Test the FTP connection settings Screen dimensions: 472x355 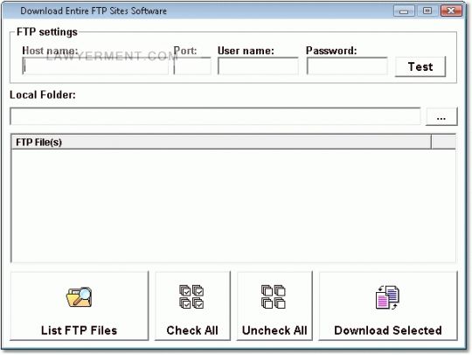pos(420,66)
